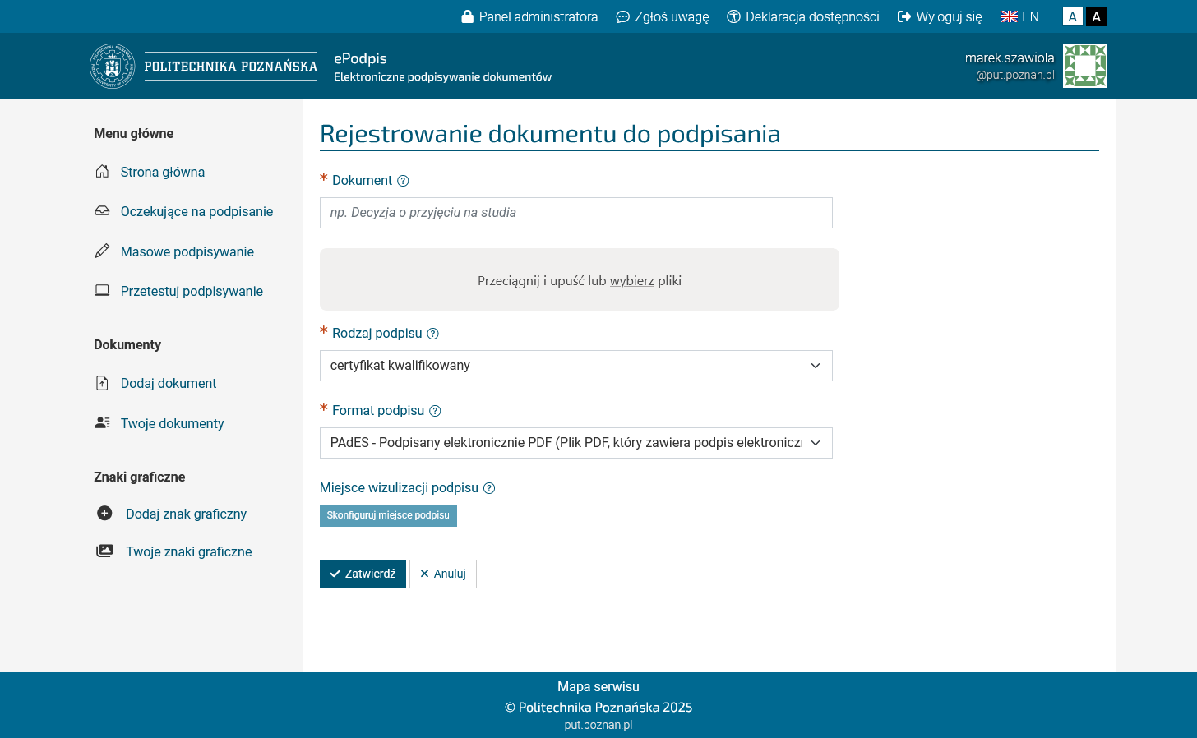Switch language to English (EN)

pos(1019,16)
